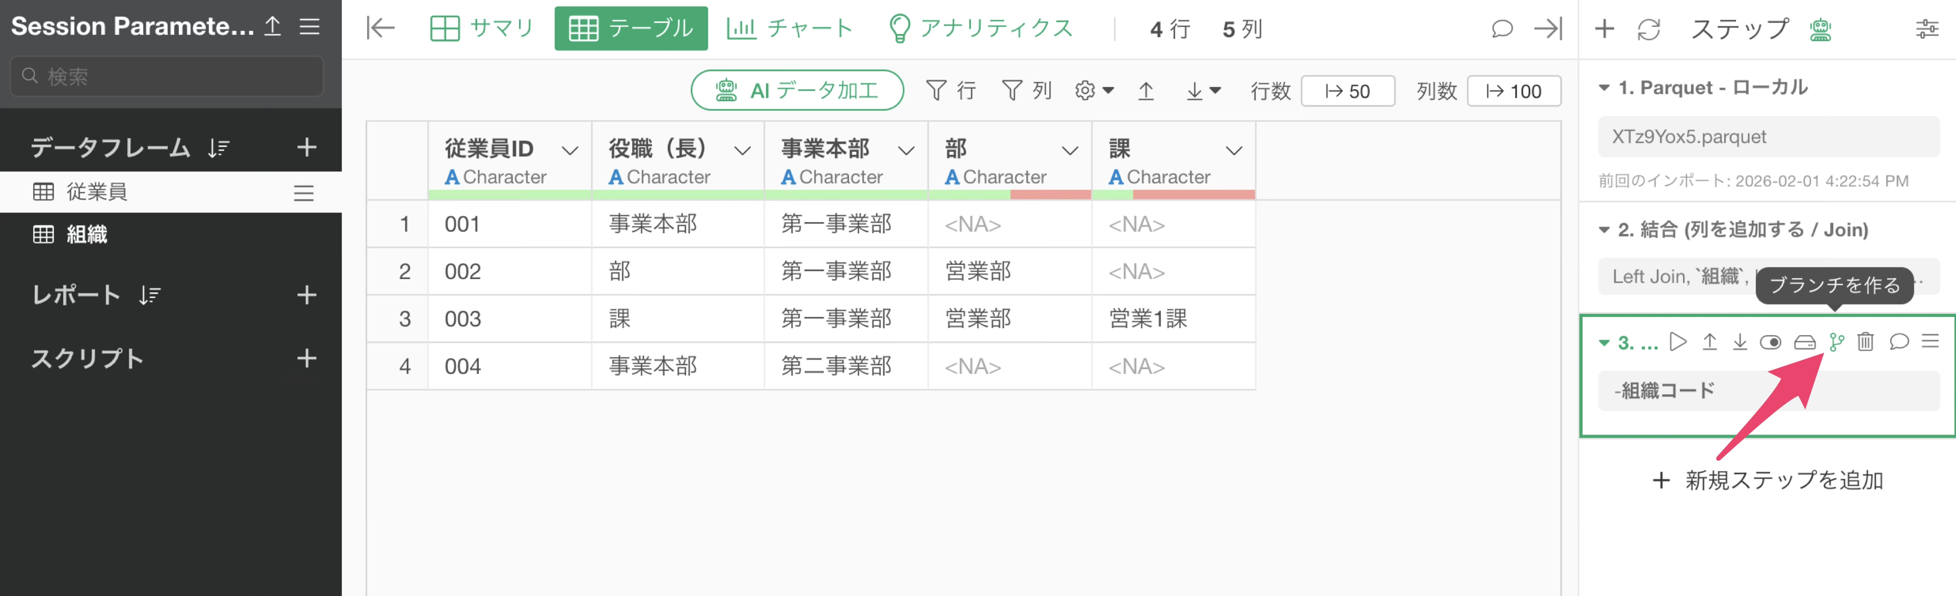
Task: Click the refresh icon in the steps header
Action: [1648, 30]
